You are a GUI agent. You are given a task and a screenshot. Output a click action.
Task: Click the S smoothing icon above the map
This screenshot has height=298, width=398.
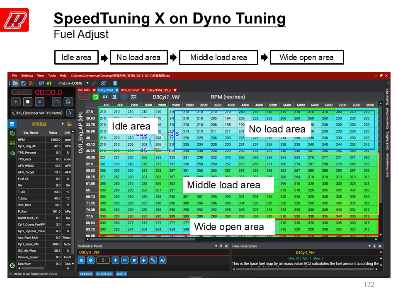point(114,97)
